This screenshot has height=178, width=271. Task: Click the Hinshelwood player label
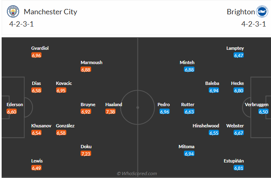[x=206, y=126]
